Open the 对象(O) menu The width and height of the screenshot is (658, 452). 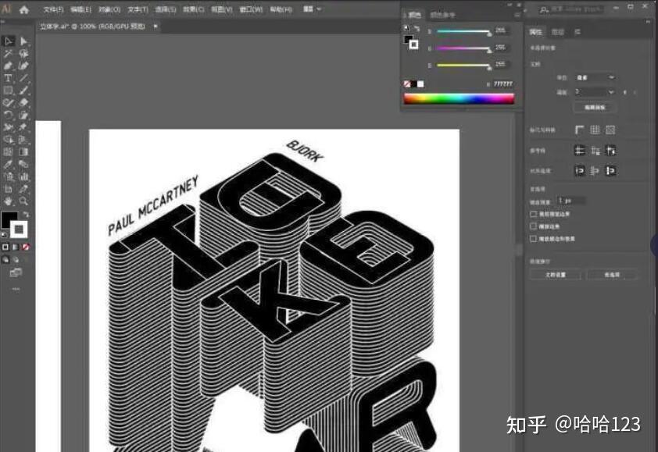coord(109,9)
